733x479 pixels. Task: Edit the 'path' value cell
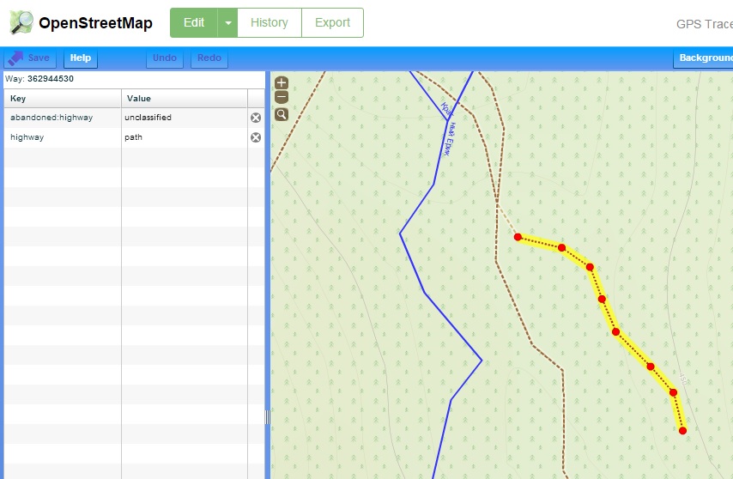point(184,137)
